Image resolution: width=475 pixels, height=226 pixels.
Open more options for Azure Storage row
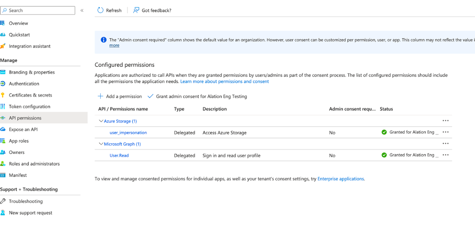[x=445, y=120]
